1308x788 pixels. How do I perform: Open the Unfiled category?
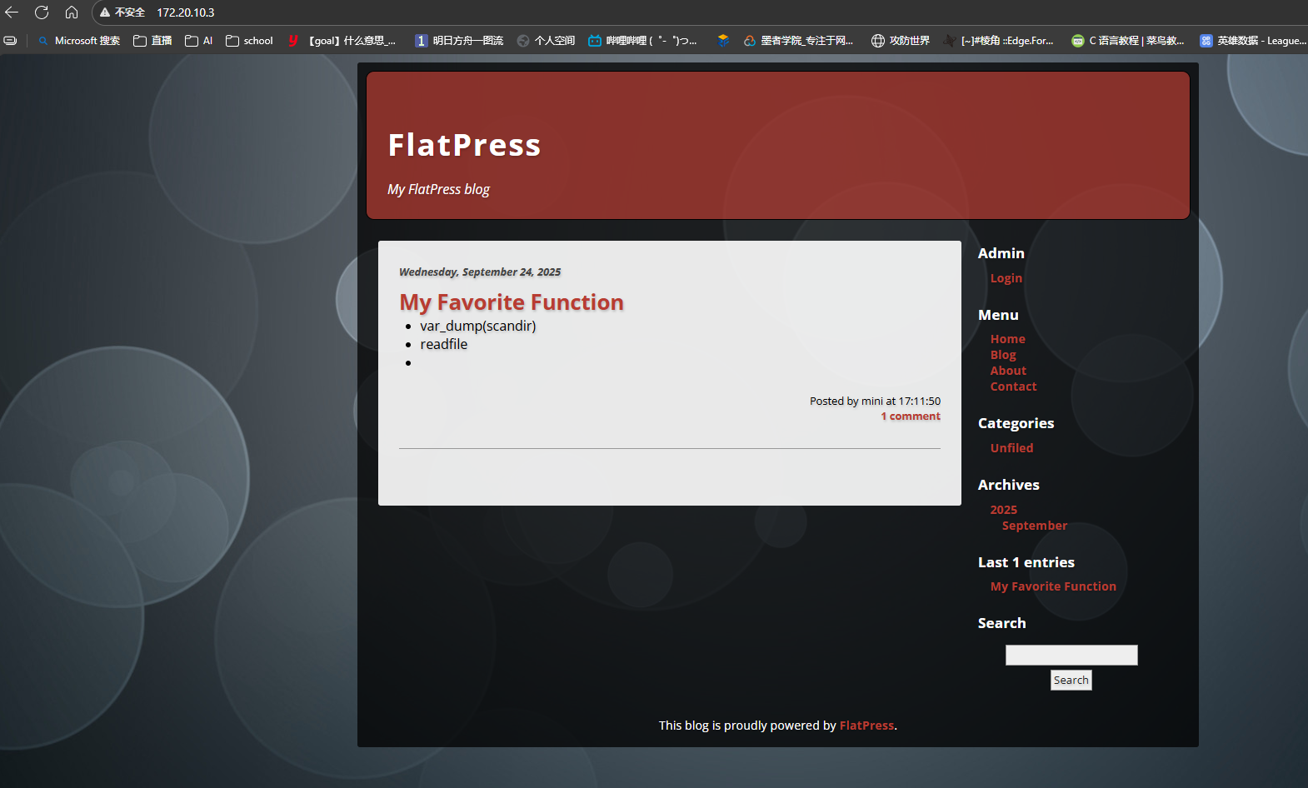(x=1011, y=448)
